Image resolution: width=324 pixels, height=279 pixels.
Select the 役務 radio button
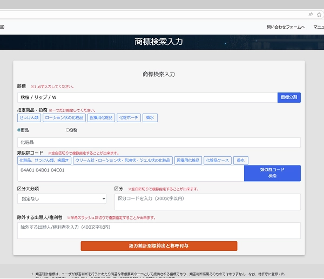[67, 130]
